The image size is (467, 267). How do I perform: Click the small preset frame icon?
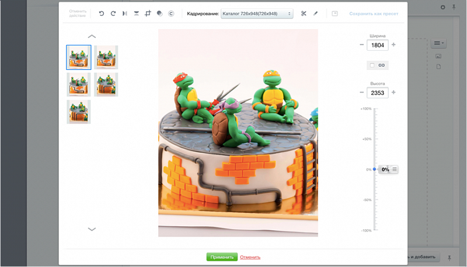click(x=334, y=13)
